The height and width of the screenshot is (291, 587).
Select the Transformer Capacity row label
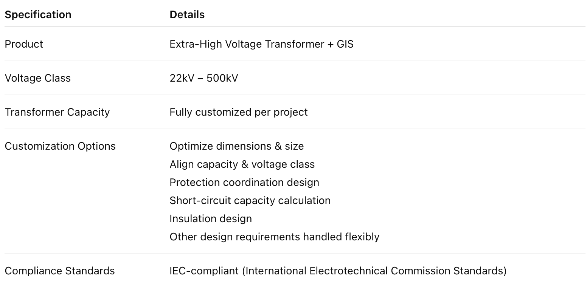click(x=57, y=112)
